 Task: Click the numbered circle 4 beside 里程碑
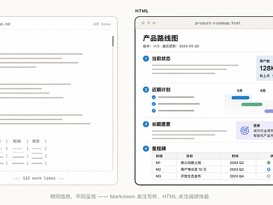146,149
